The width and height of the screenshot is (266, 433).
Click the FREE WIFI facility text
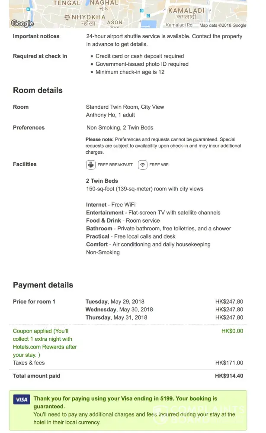(x=160, y=165)
